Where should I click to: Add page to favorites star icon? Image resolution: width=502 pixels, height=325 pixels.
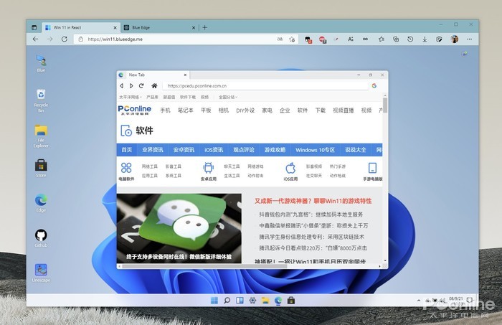(292, 39)
